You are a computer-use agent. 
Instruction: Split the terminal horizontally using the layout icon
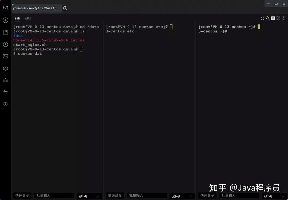(283, 18)
